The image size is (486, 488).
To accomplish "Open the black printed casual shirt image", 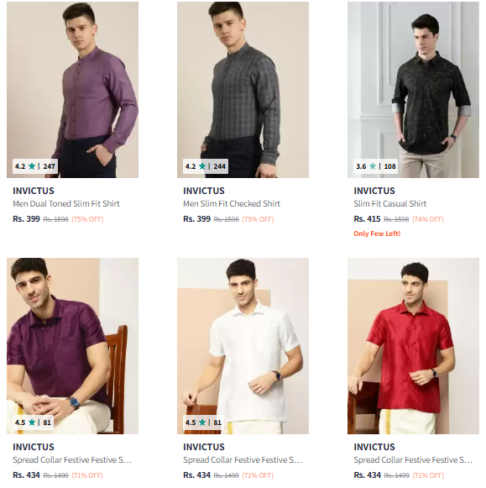I will tap(413, 90).
